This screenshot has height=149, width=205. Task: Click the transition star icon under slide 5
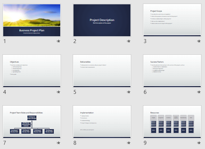[x=129, y=92]
